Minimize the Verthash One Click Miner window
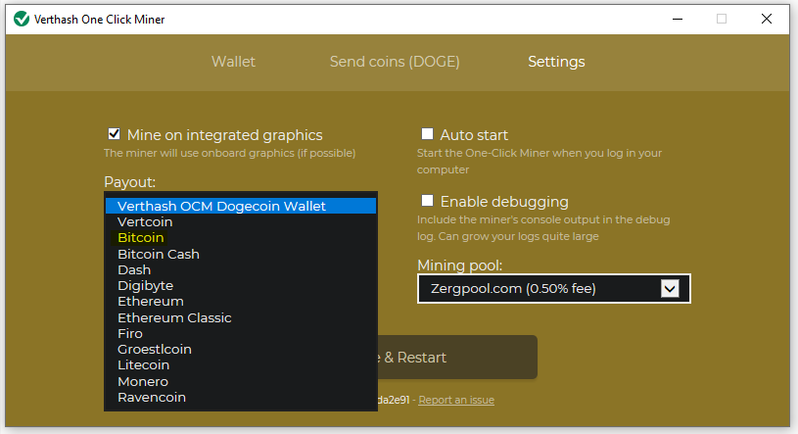Viewport: 798px width, 434px height. [678, 19]
